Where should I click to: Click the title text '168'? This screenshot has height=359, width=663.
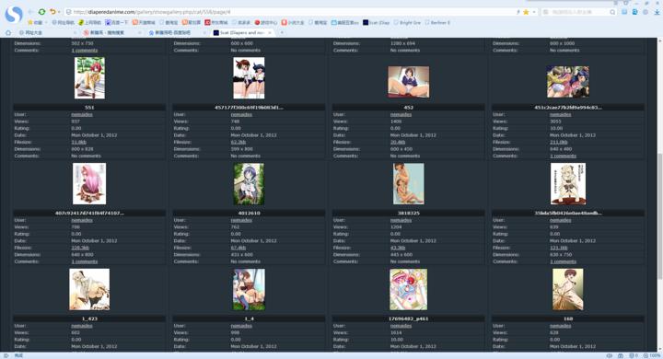coord(568,318)
